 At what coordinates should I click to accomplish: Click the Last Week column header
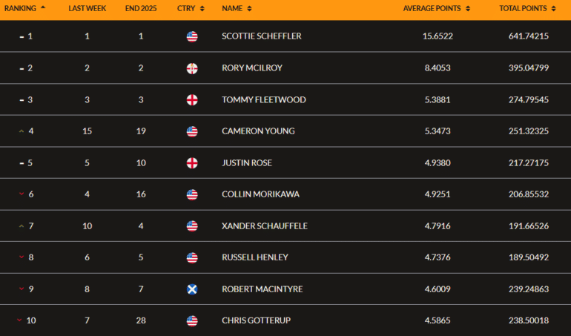pos(87,9)
